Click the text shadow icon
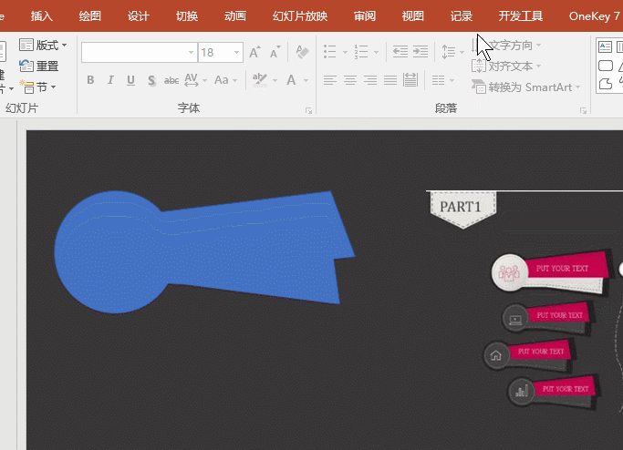 click(x=151, y=80)
